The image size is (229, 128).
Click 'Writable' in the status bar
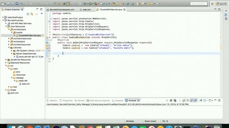coord(130,121)
